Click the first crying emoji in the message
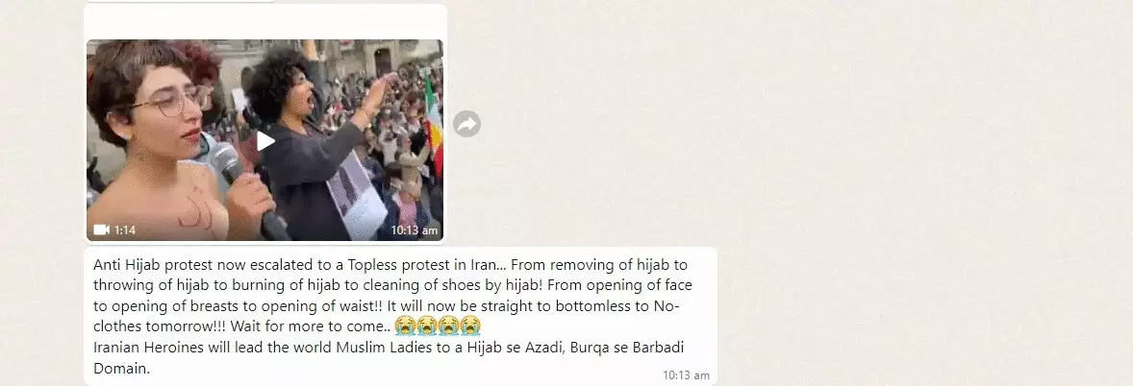This screenshot has width=1133, height=386. pyautogui.click(x=405, y=326)
